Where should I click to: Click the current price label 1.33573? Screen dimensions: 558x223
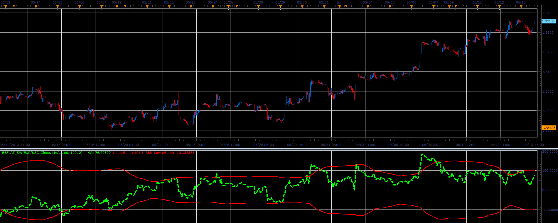coord(548,21)
